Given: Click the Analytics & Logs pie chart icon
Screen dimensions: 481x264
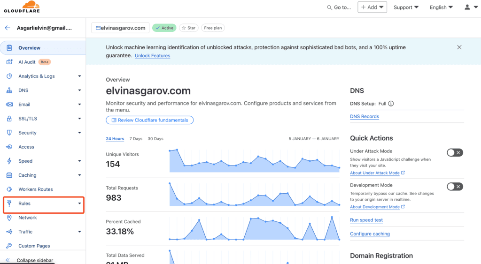Looking at the screenshot, I should point(9,76).
